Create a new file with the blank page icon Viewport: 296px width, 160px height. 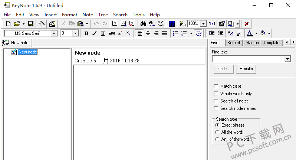coord(8,24)
